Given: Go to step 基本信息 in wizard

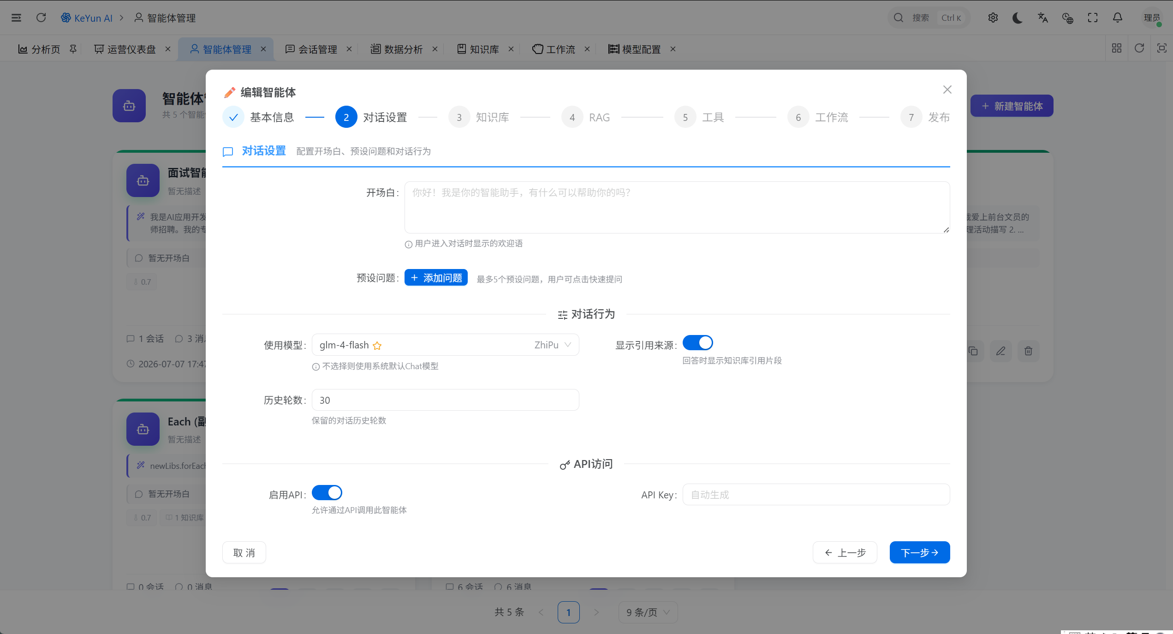Looking at the screenshot, I should click(x=259, y=117).
